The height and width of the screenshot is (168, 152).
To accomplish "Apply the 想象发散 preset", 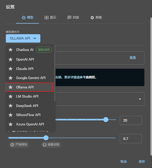I will (x=51, y=145).
